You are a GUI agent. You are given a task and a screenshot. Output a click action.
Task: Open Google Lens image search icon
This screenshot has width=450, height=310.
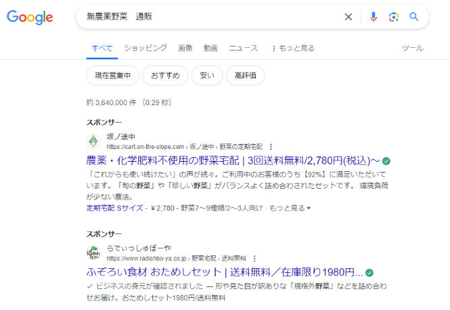pos(393,17)
